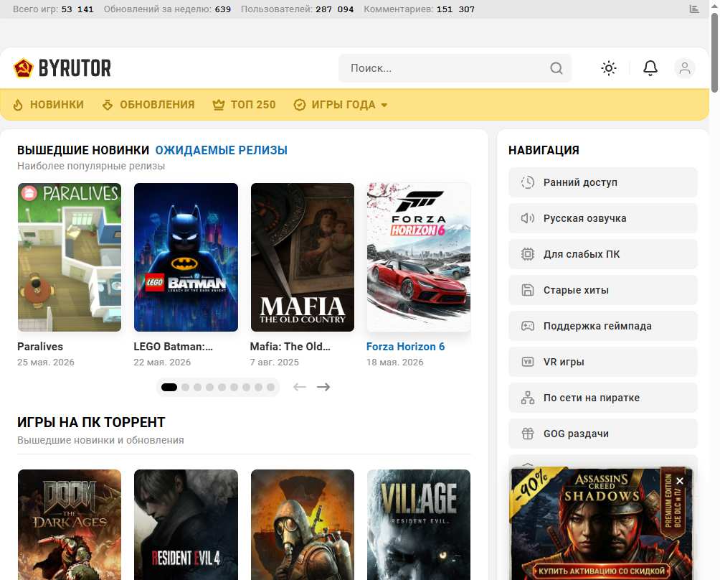Open the Mafia The Old Country cover
The height and width of the screenshot is (580, 720).
point(302,258)
